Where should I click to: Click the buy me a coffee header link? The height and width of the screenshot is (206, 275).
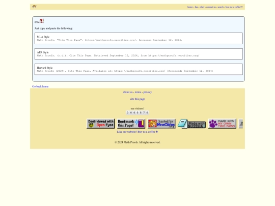(x=234, y=7)
